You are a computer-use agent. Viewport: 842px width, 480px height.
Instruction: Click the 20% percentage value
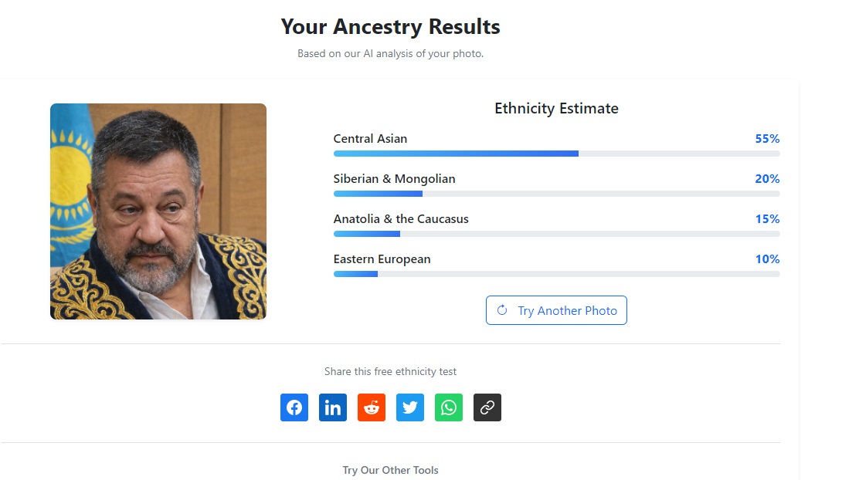(767, 179)
